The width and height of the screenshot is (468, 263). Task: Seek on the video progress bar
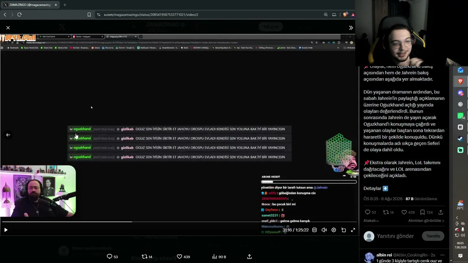click(179, 222)
